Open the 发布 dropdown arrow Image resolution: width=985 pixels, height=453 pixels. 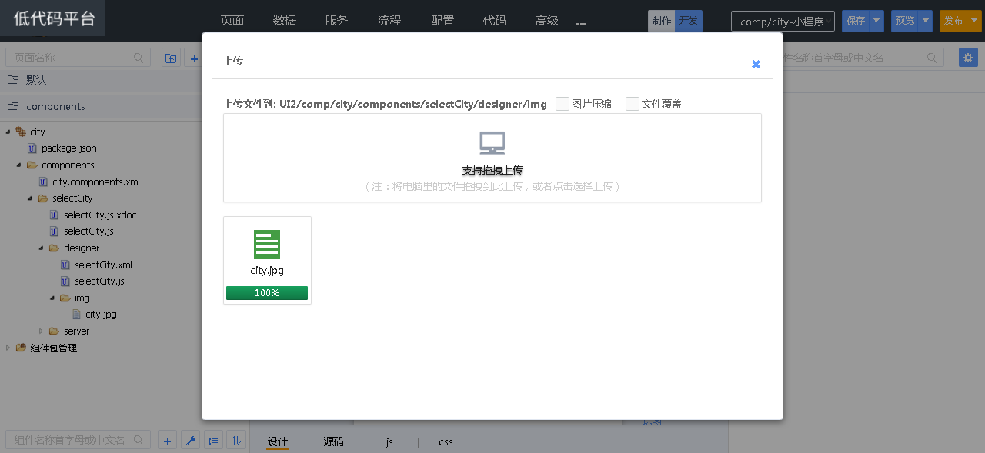click(974, 21)
